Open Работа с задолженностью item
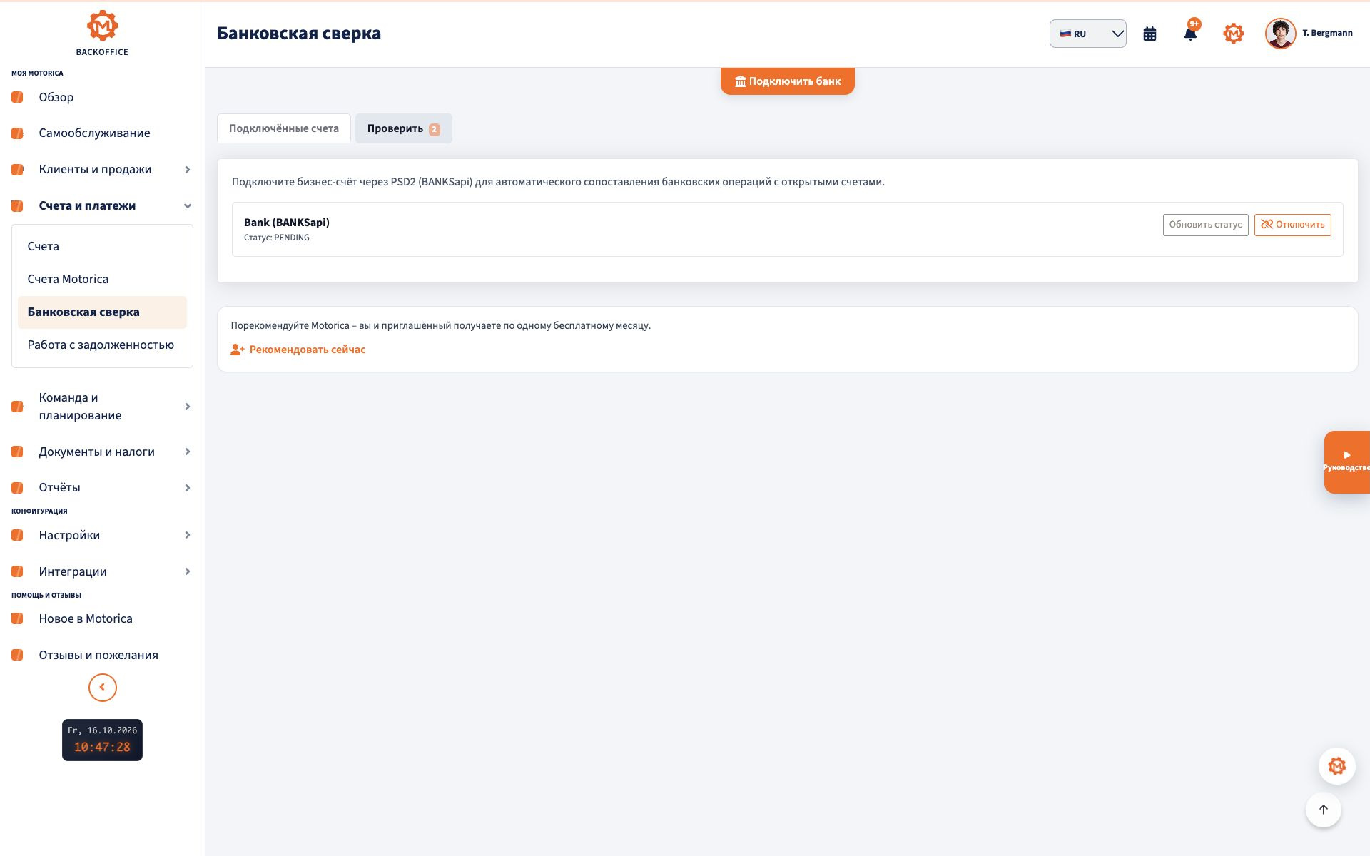This screenshot has height=856, width=1370. coord(102,345)
